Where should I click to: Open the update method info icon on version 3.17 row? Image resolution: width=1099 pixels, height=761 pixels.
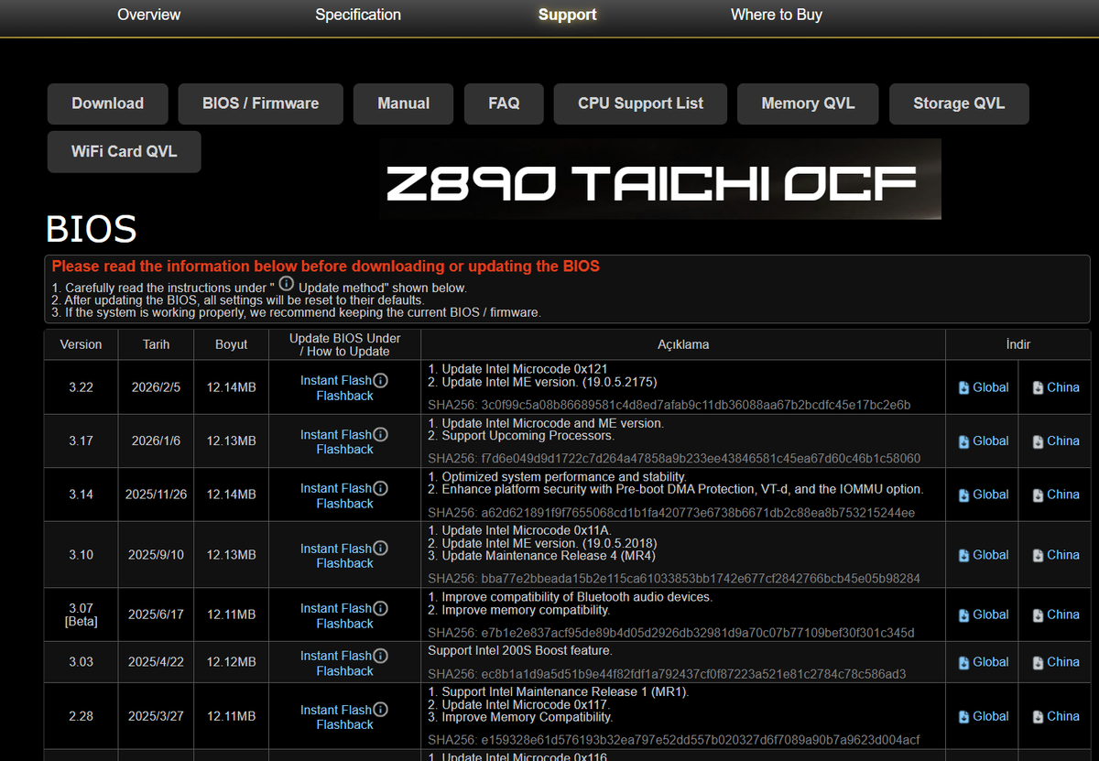tap(381, 434)
